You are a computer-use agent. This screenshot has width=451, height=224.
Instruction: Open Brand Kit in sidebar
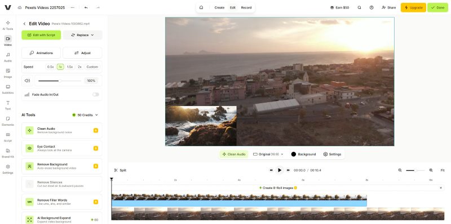(x=8, y=153)
